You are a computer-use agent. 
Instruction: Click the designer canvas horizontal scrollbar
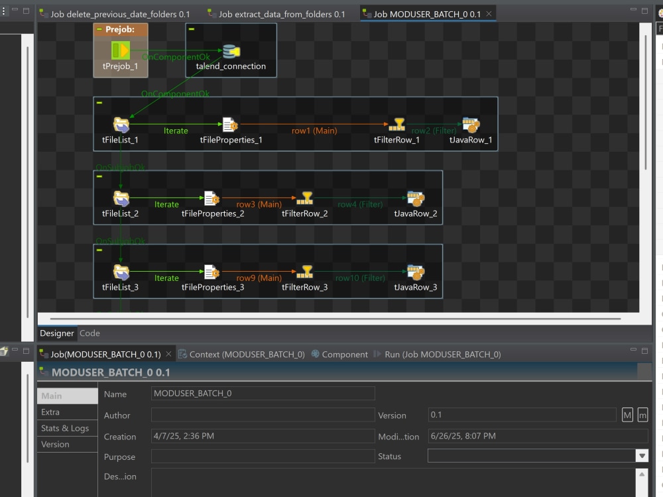335,319
